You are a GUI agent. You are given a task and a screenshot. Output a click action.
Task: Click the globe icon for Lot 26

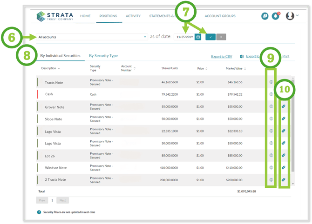[x=271, y=155]
